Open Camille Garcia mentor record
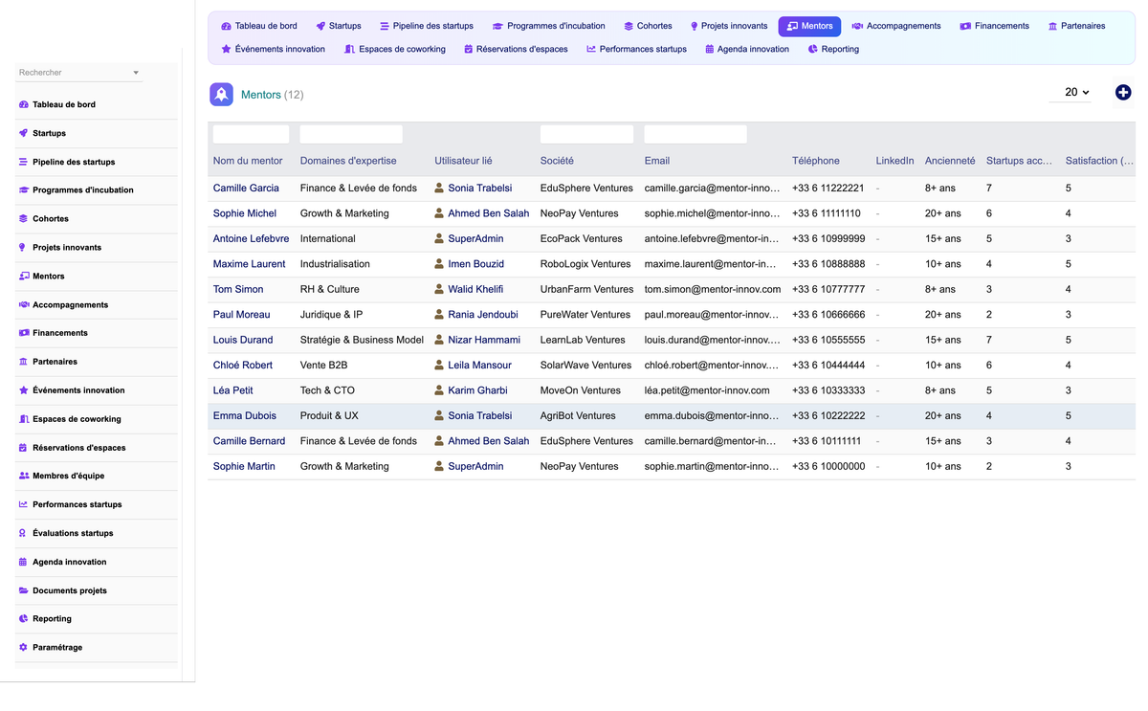The height and width of the screenshot is (711, 1148). click(246, 189)
